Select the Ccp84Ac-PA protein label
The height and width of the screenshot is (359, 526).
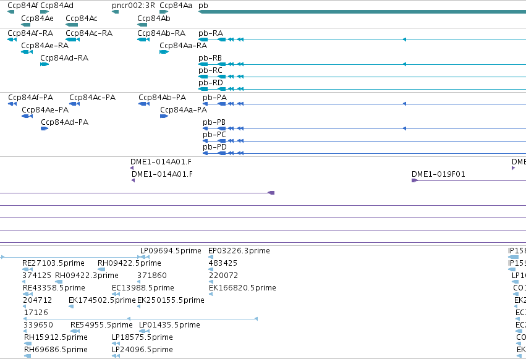(x=92, y=98)
